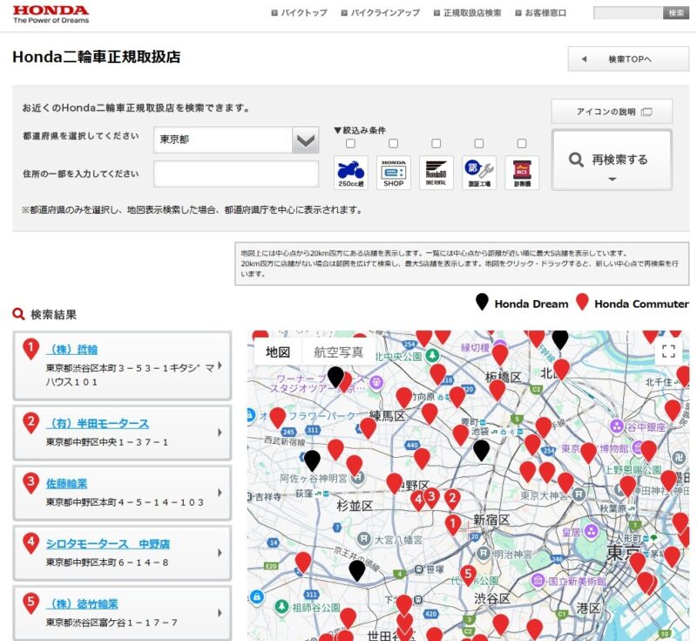
Task: Click the Honda e: SHOP filter icon
Action: 394,173
